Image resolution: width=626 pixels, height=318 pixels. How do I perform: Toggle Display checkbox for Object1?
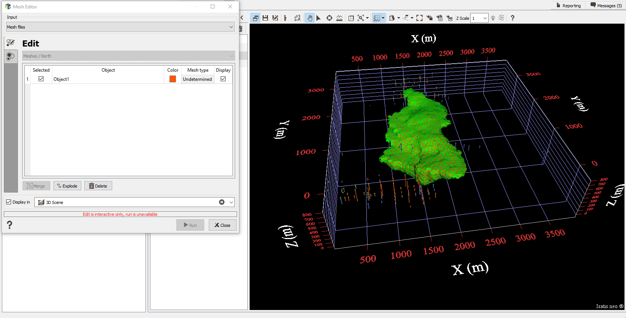pos(223,79)
